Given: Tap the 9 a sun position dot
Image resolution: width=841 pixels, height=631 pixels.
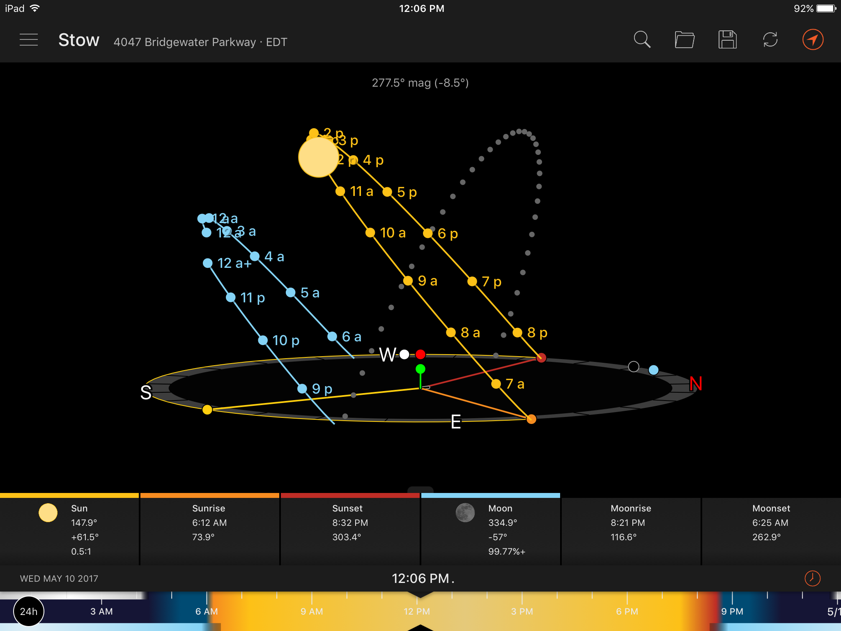Looking at the screenshot, I should point(408,281).
